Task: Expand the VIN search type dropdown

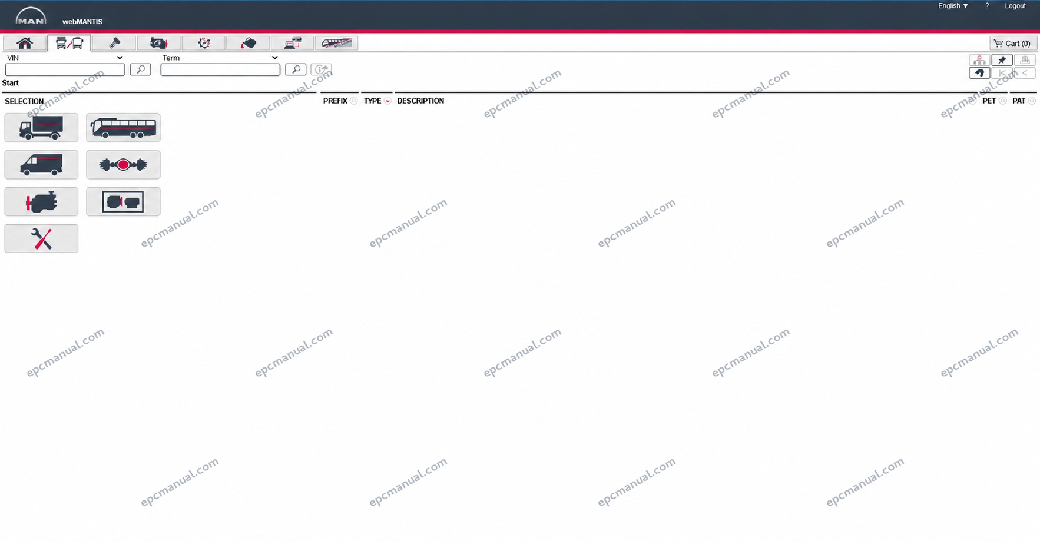Action: tap(64, 58)
